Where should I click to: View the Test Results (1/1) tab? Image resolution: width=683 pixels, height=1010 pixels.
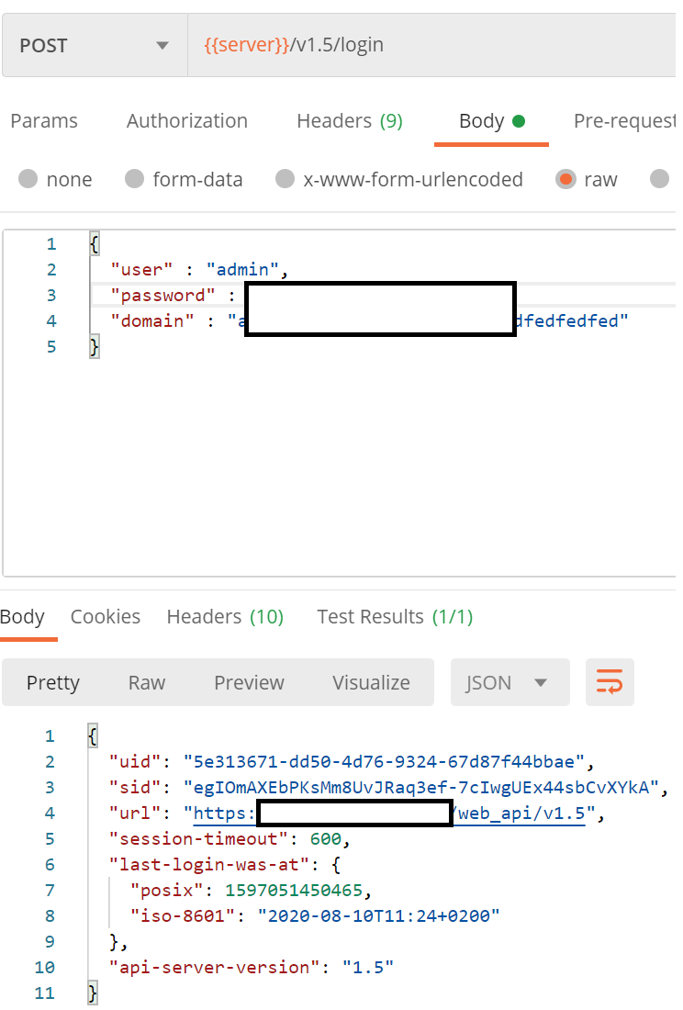click(x=395, y=617)
